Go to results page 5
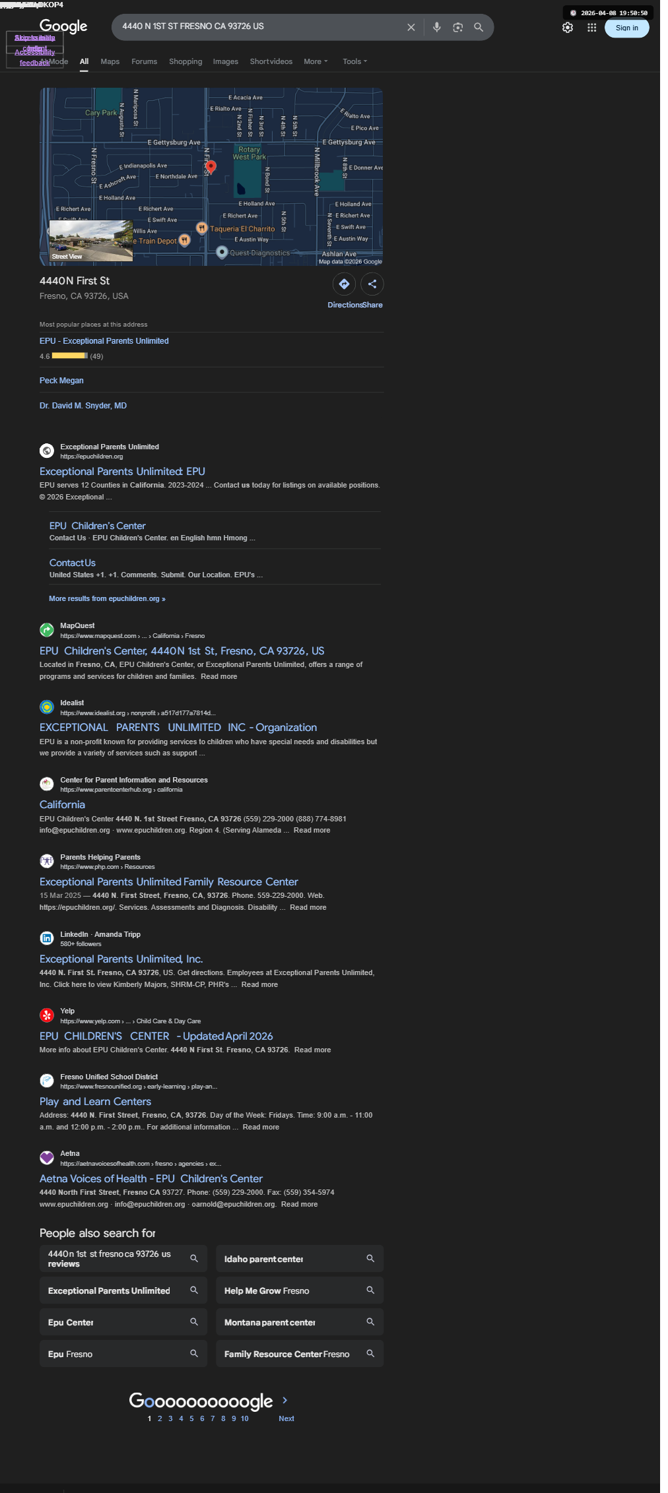Viewport: 668px width, 1493px height. pyautogui.click(x=191, y=1418)
